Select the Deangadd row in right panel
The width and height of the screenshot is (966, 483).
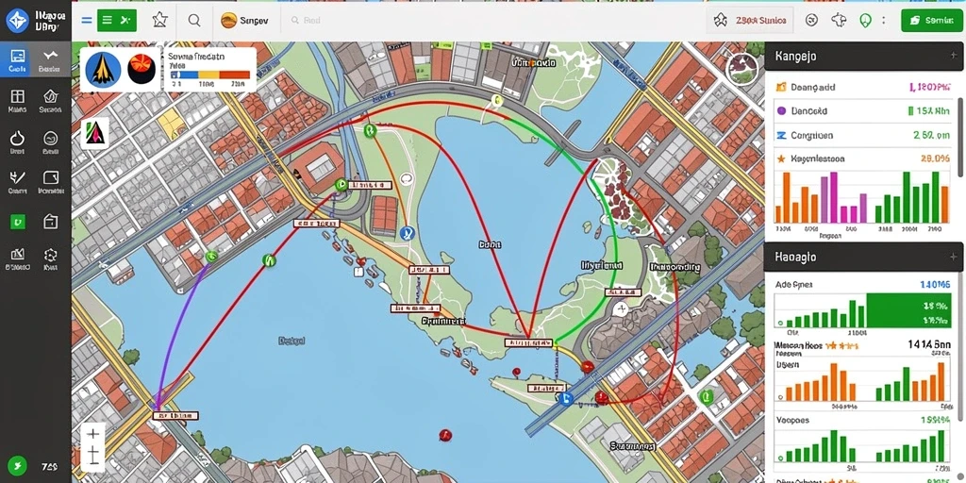pyautogui.click(x=862, y=88)
